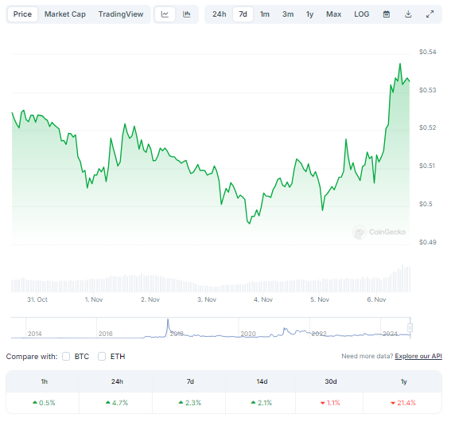The image size is (451, 422).
Task: Download chart data icon
Action: (x=408, y=14)
